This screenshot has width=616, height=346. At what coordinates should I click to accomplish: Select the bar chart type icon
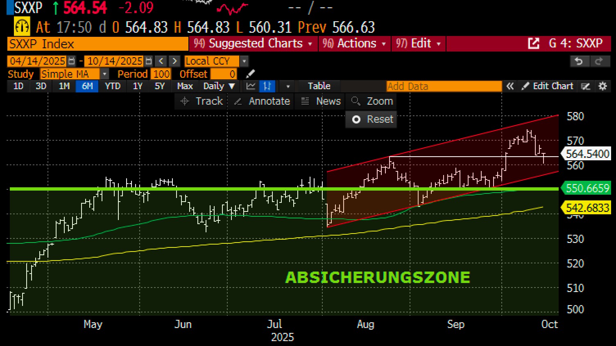(267, 86)
